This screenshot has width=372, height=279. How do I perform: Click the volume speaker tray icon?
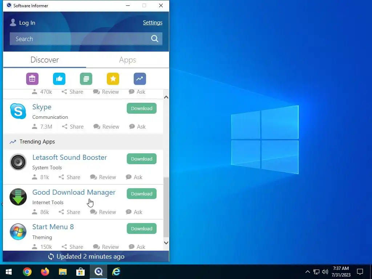[x=325, y=272]
